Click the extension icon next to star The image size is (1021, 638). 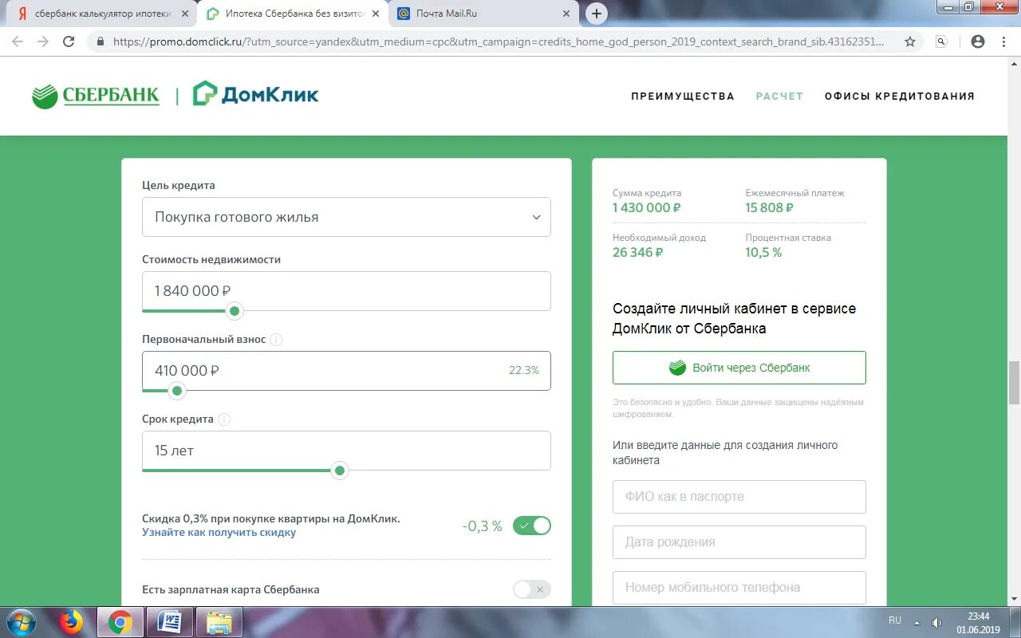click(x=942, y=41)
